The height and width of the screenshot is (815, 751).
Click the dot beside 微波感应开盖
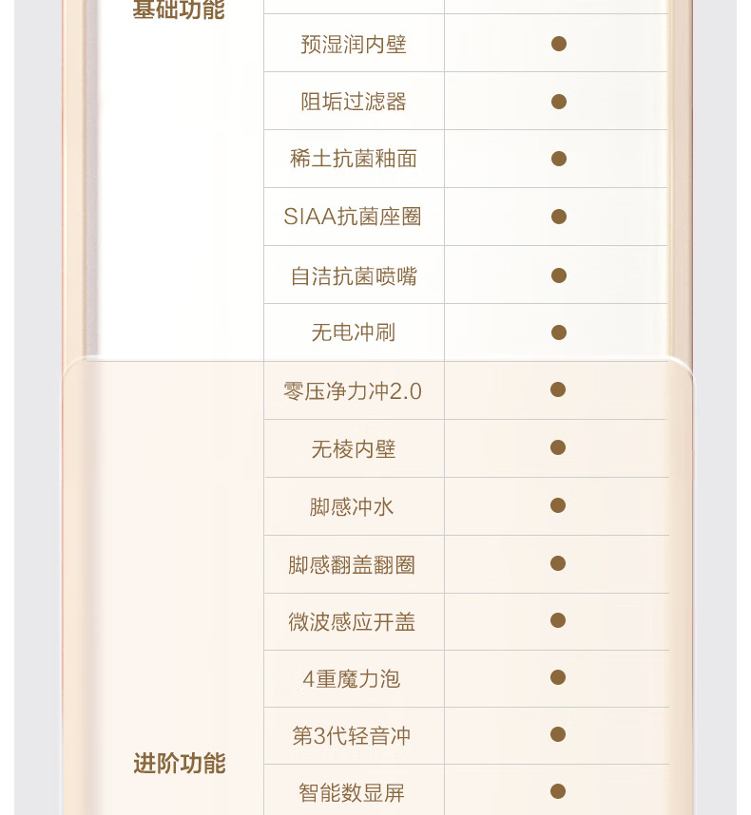(x=557, y=620)
